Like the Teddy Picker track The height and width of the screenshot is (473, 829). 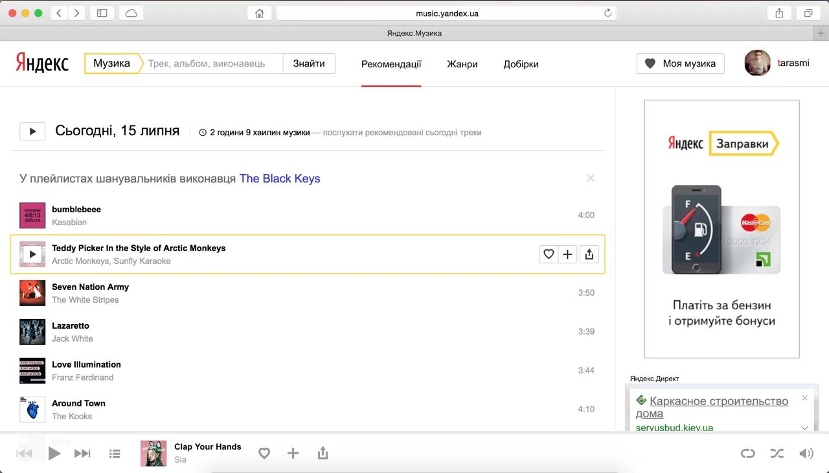tap(549, 254)
